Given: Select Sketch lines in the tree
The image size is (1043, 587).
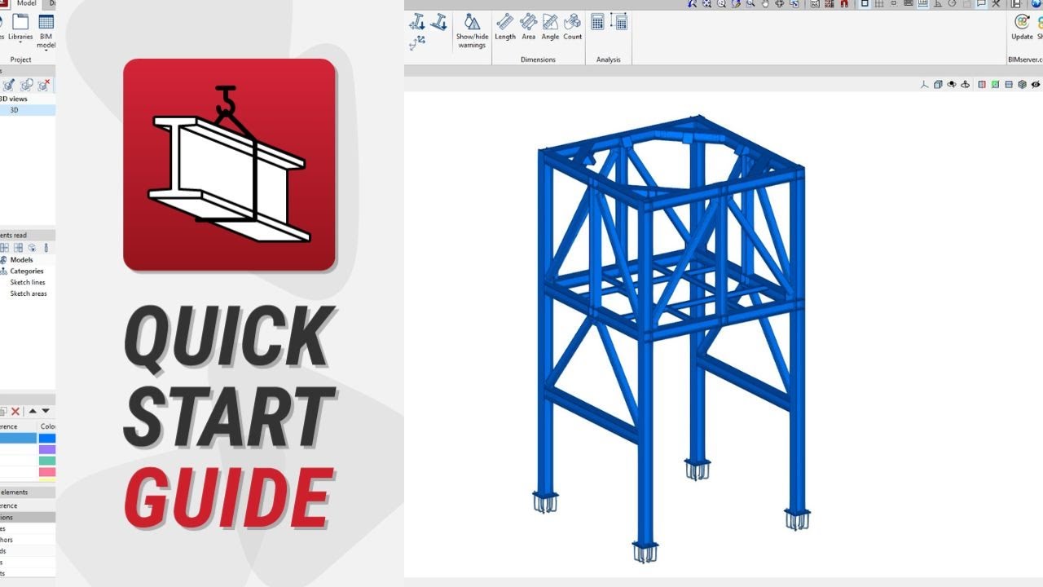Looking at the screenshot, I should pos(28,283).
